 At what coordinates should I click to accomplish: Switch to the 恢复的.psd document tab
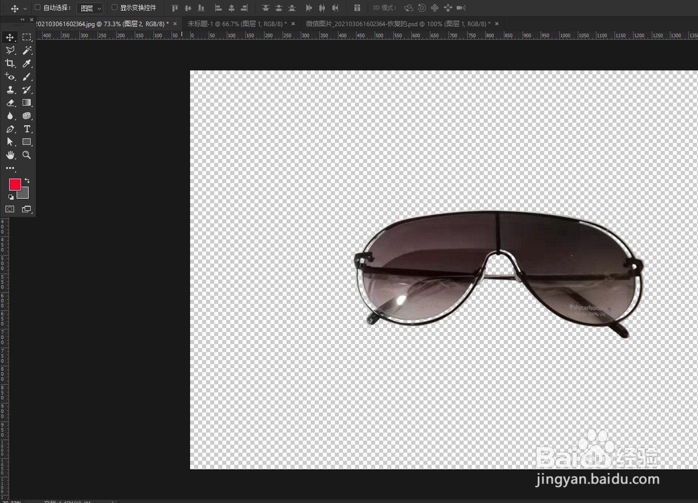pos(397,24)
